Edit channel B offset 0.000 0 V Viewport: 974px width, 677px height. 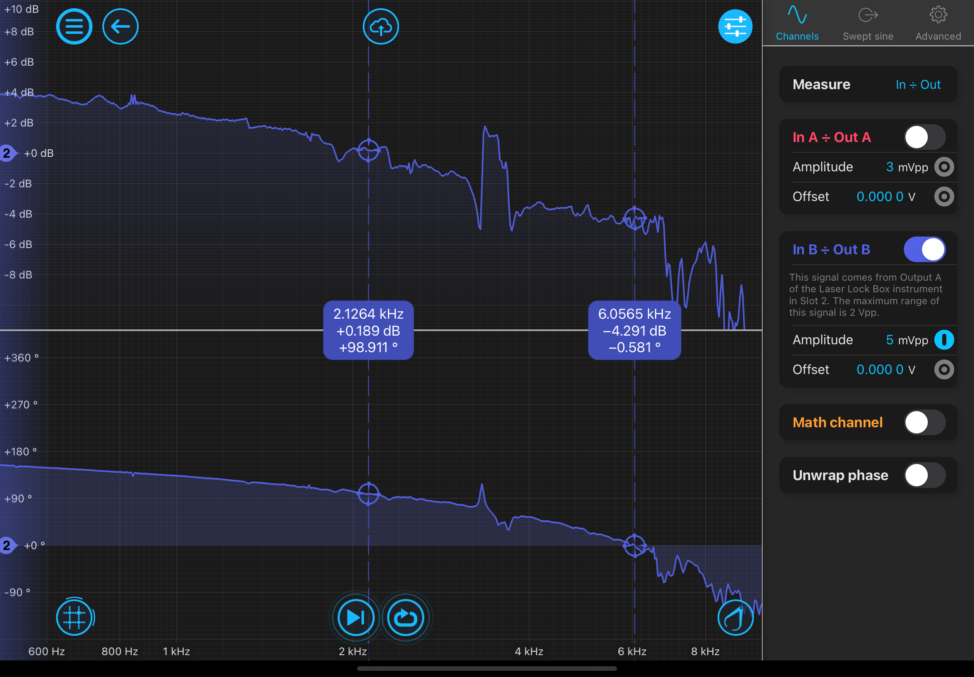(x=885, y=369)
